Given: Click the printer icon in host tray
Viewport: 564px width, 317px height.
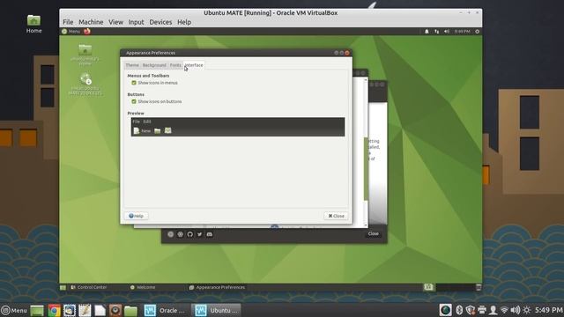Looking at the screenshot, I should click(482, 310).
